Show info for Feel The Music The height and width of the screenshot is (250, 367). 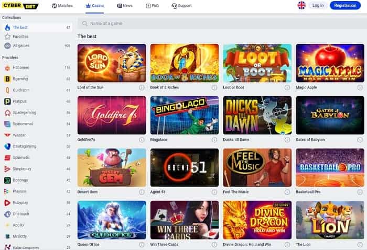287,192
